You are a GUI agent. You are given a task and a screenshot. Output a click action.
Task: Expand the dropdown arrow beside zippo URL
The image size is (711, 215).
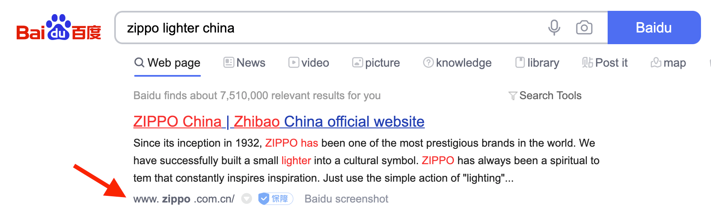pos(247,199)
